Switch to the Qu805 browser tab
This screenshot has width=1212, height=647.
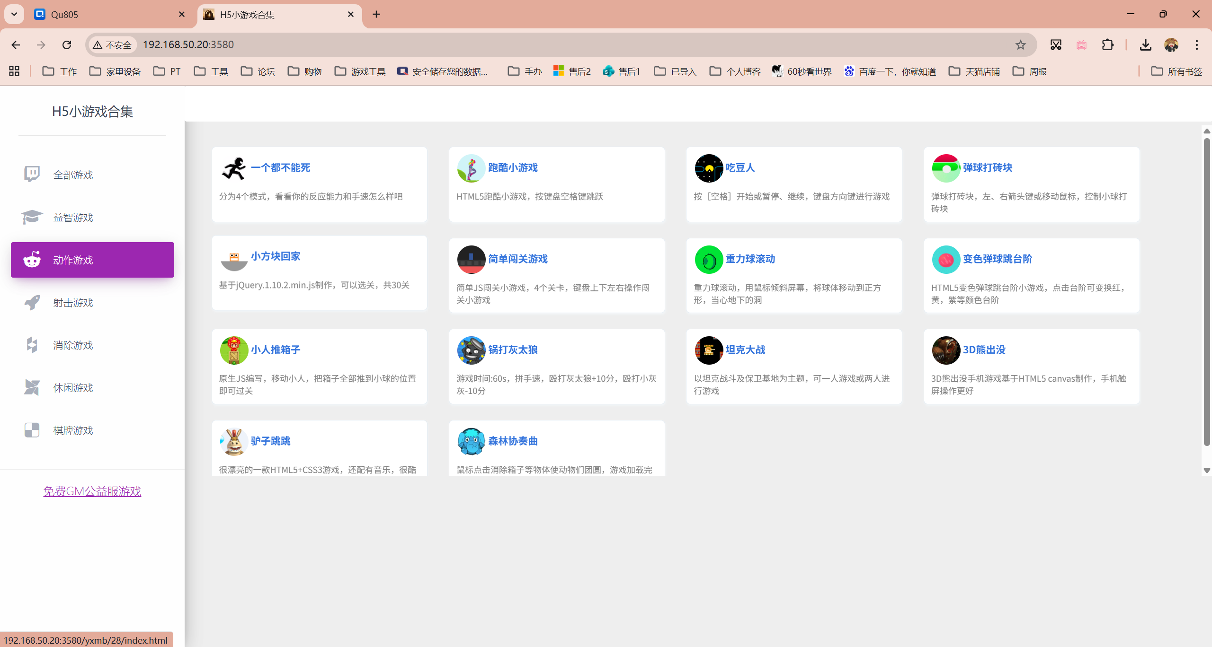[64, 15]
